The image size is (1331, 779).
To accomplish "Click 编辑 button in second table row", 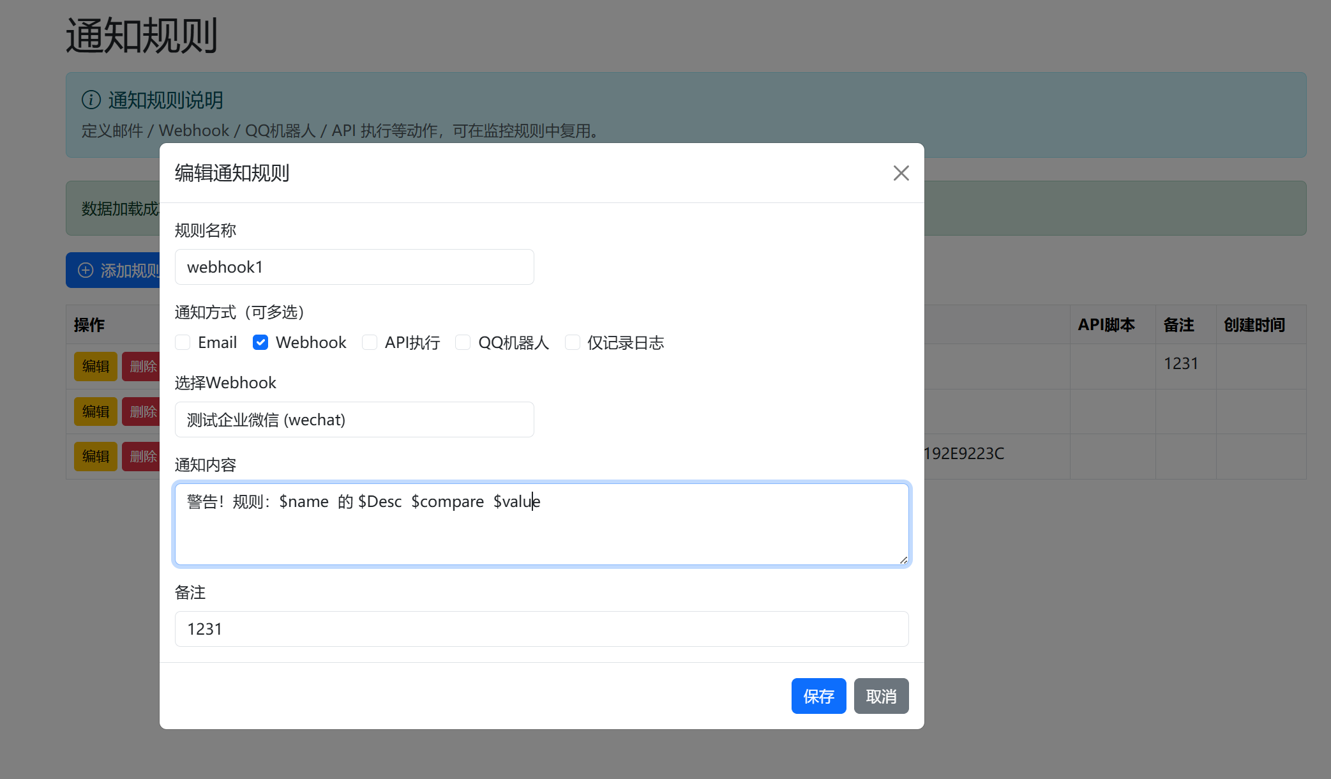I will pos(96,412).
